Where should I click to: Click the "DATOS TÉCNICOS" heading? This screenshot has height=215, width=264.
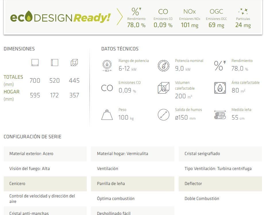click(x=120, y=49)
